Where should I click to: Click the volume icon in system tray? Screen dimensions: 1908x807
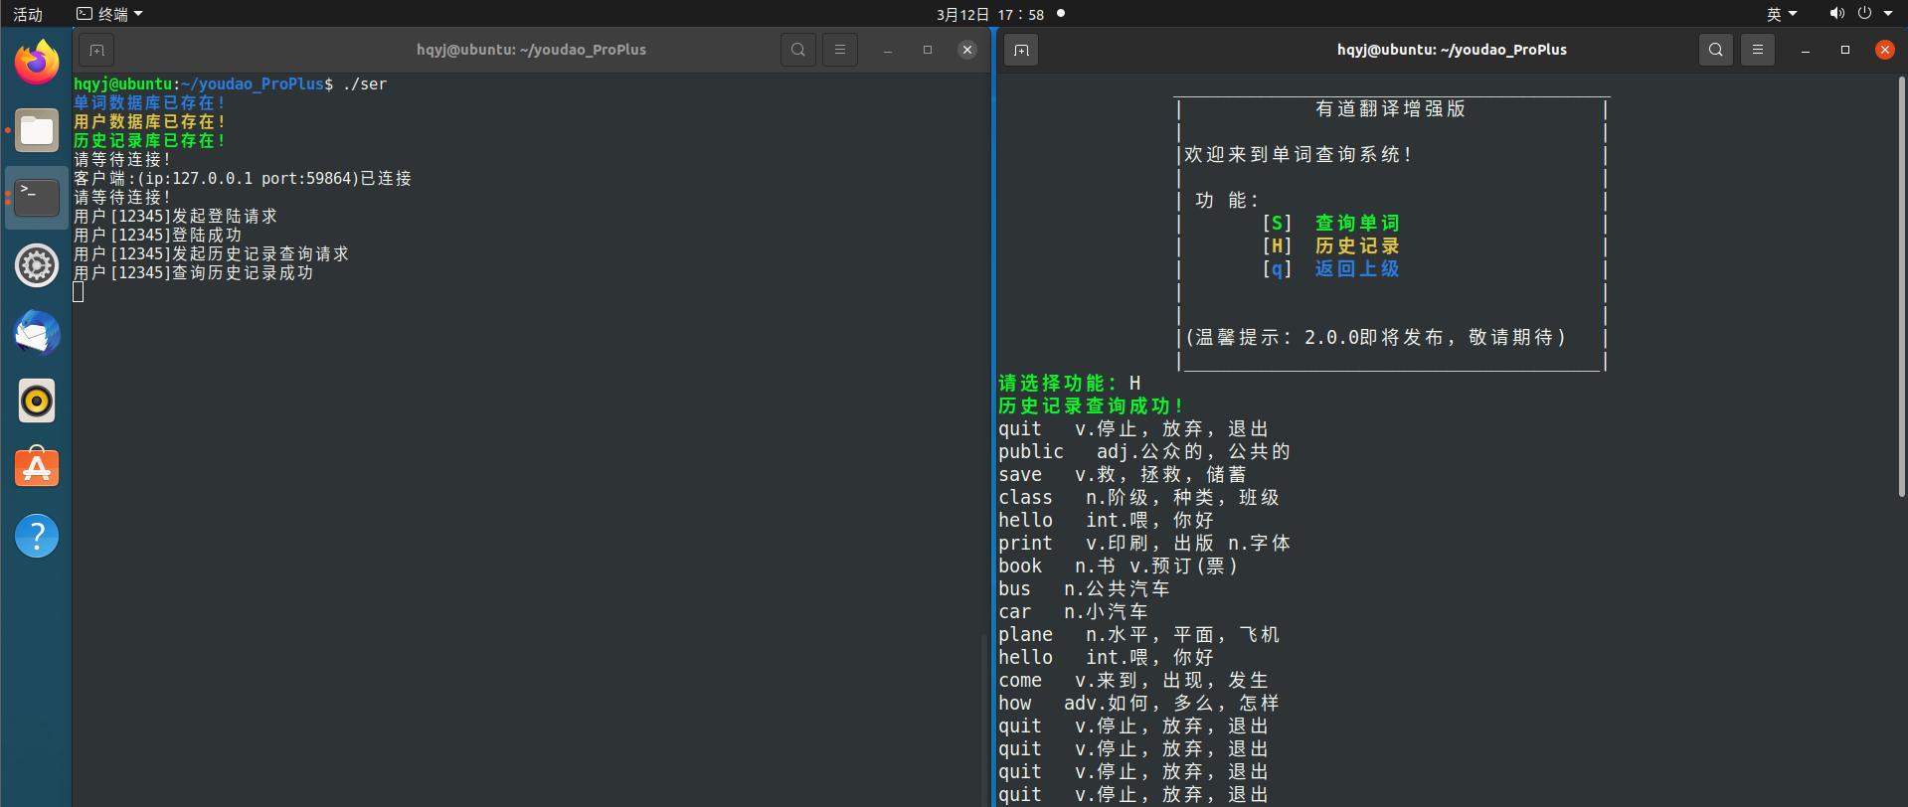pos(1836,14)
